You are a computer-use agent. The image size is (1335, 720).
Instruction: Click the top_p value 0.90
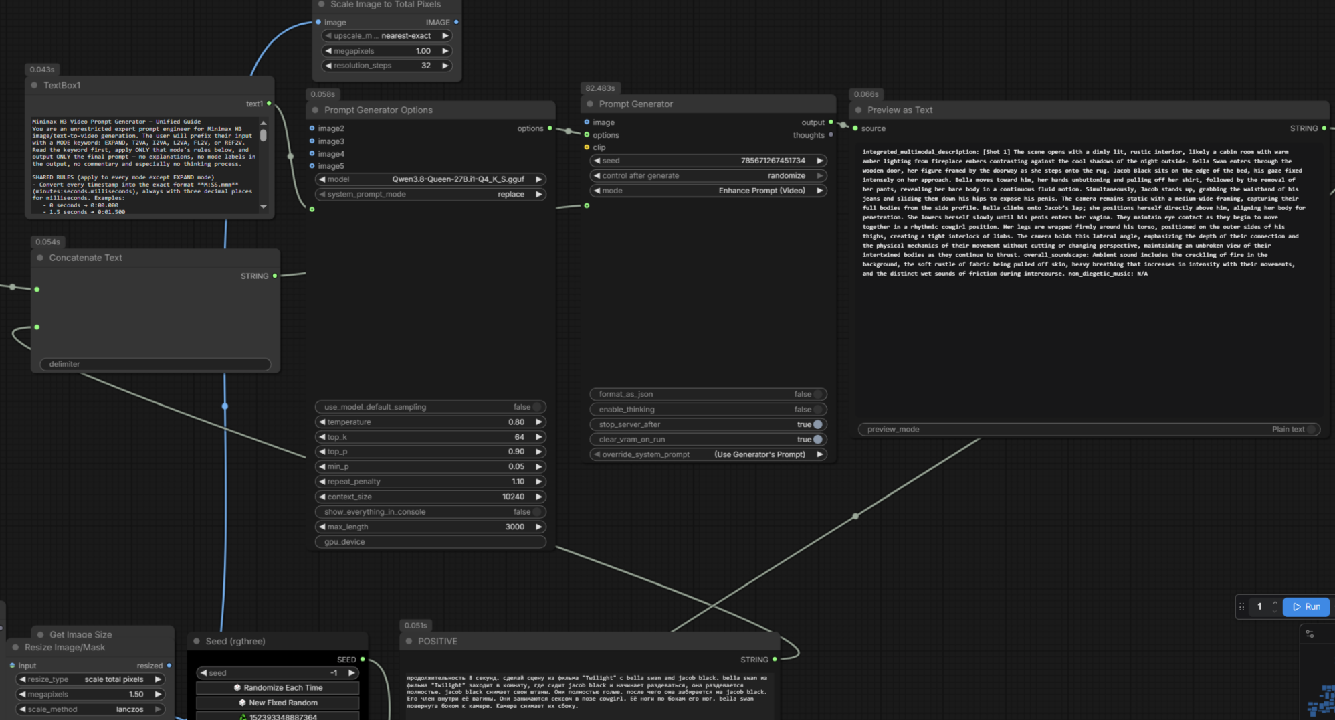pyautogui.click(x=516, y=452)
